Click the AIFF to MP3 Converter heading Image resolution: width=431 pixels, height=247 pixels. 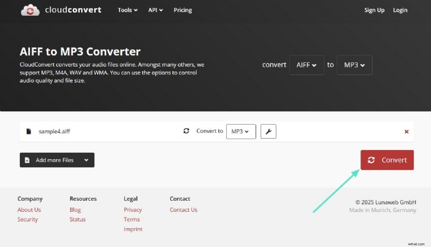coord(80,52)
